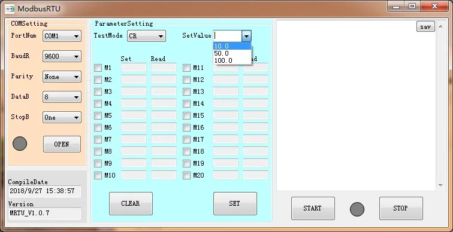This screenshot has height=232, width=453.
Task: Choose 50.0 from the SetValue list
Action: pyautogui.click(x=232, y=53)
